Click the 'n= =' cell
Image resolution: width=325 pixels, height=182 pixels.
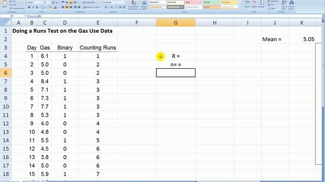pos(176,65)
